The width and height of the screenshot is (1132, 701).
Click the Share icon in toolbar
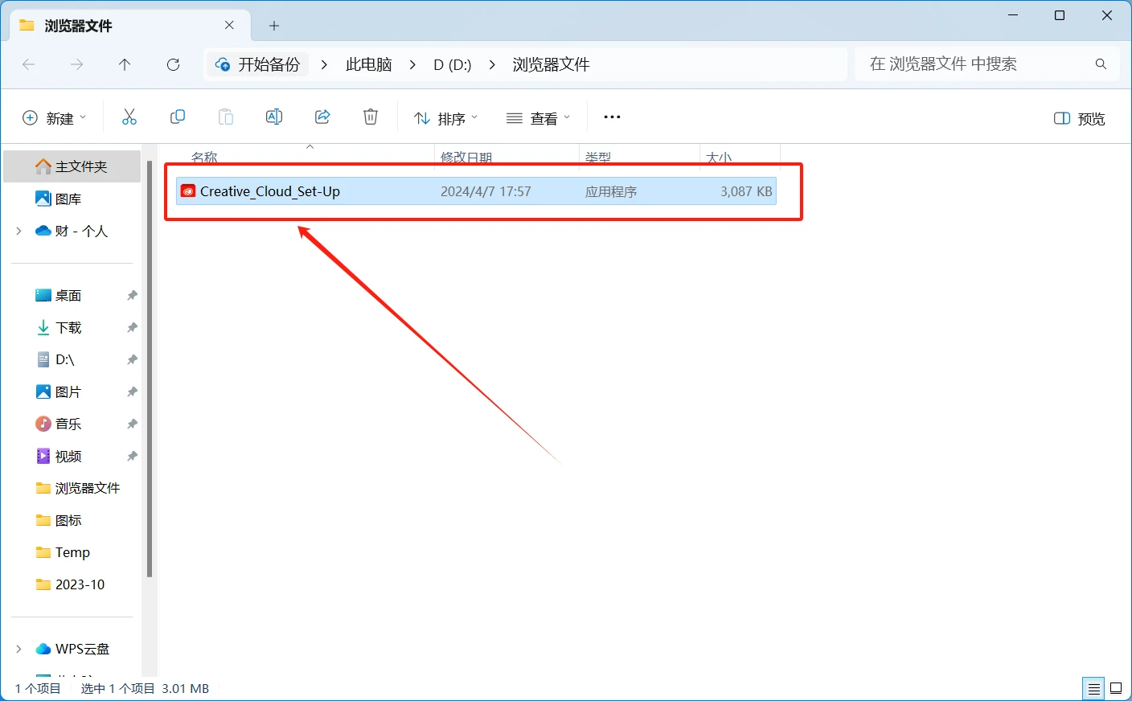[x=322, y=117]
